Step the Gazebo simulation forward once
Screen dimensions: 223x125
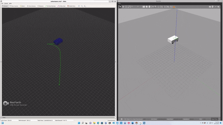[x=125, y=119]
